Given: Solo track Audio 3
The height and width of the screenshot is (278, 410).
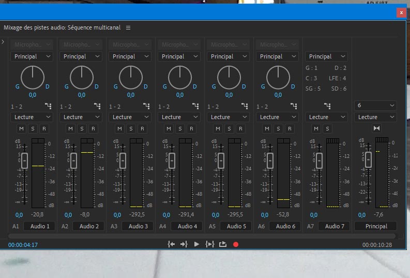Looking at the screenshot, I should coord(131,128).
